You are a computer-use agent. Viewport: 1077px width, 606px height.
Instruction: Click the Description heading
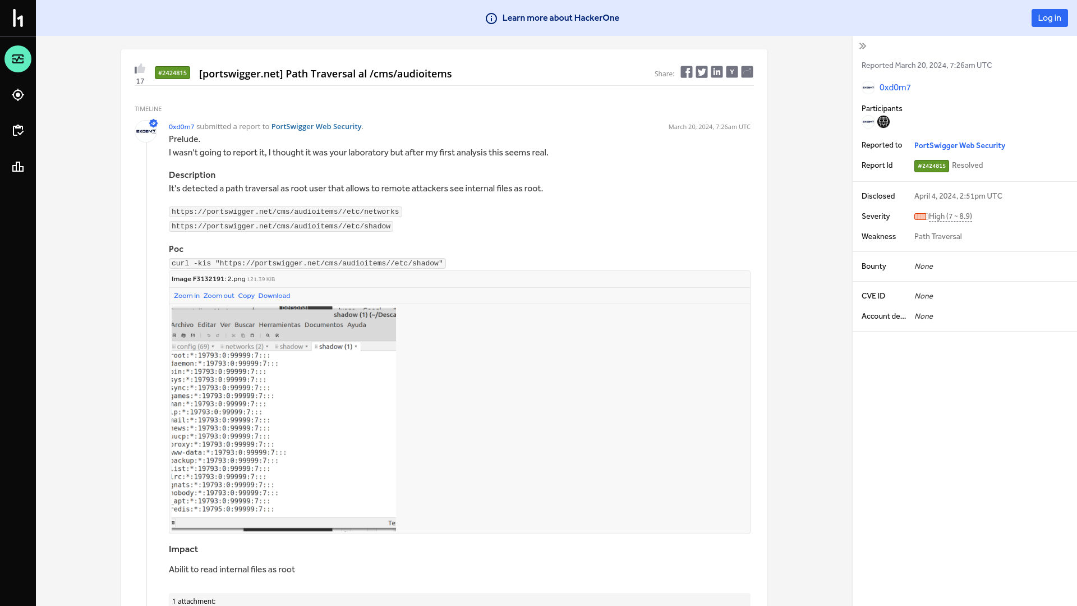coord(192,175)
